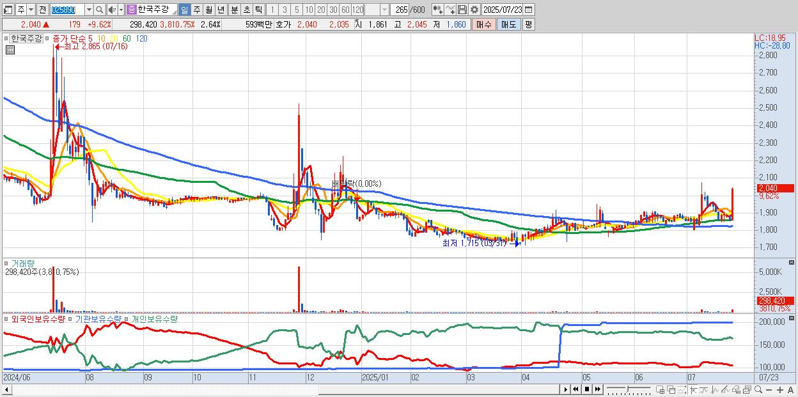Viewport: 798px width, 397px height.
Task: Open stock search with the magnifier icon
Action: coord(99,10)
